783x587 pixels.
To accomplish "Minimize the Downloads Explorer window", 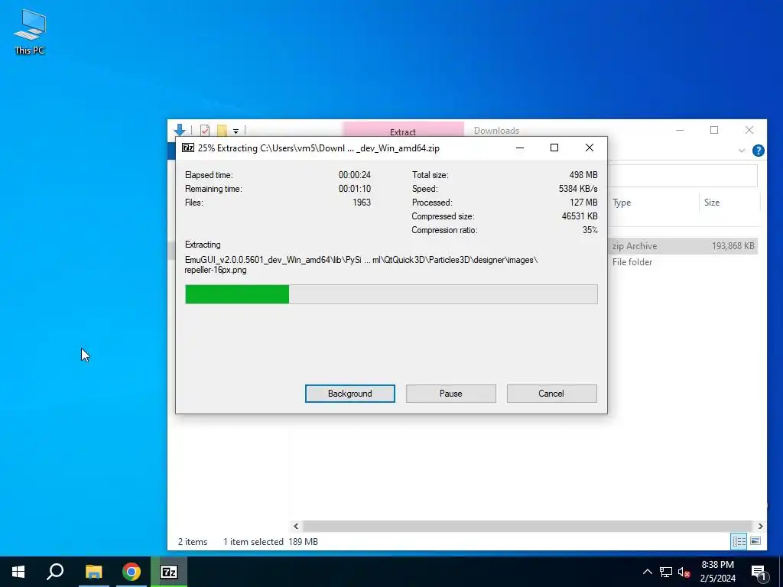I will [x=680, y=130].
